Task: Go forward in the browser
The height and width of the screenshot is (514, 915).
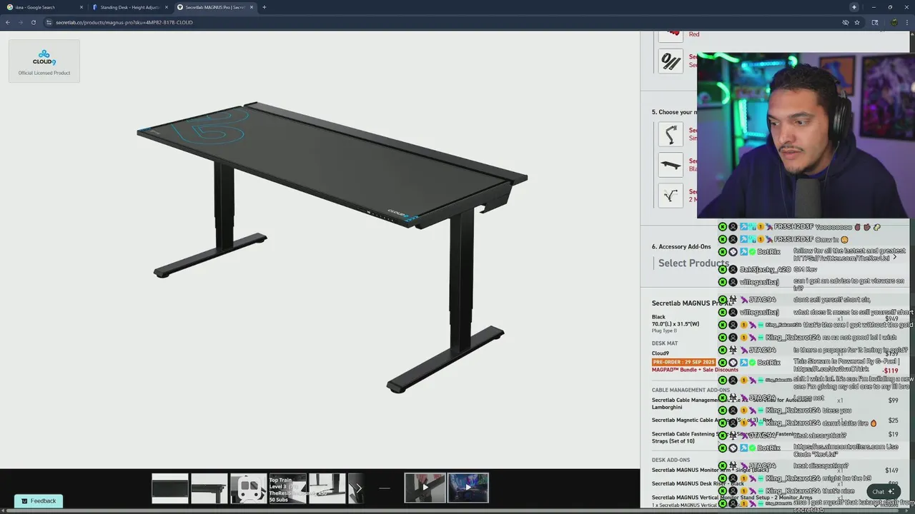Action: 20,22
